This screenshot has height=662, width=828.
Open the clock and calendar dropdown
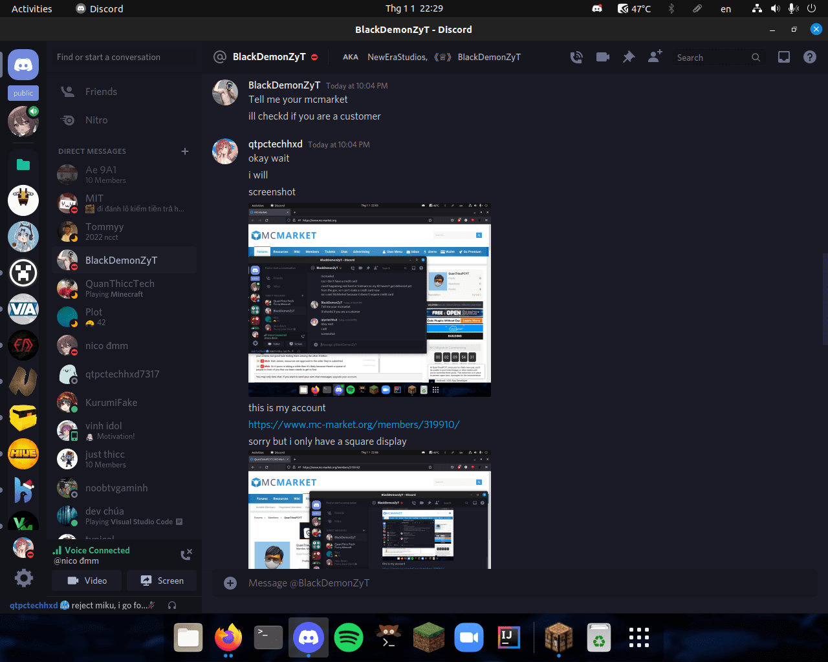(x=414, y=8)
